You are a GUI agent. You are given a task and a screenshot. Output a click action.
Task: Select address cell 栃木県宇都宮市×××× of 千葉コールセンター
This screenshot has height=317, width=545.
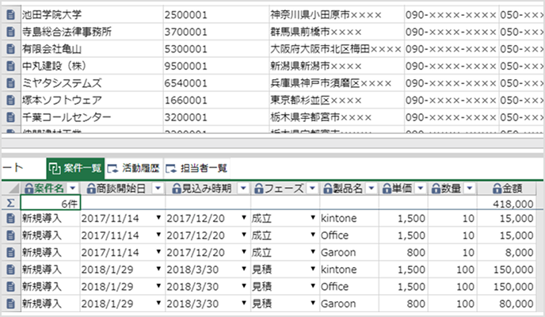pyautogui.click(x=336, y=117)
